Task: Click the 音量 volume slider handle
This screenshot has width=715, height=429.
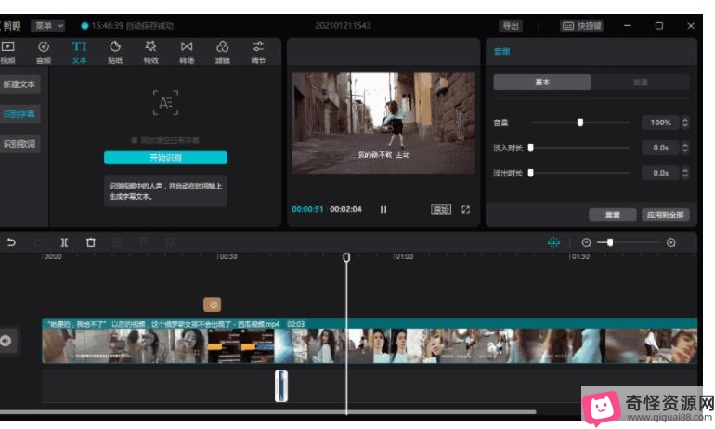Action: (x=580, y=123)
